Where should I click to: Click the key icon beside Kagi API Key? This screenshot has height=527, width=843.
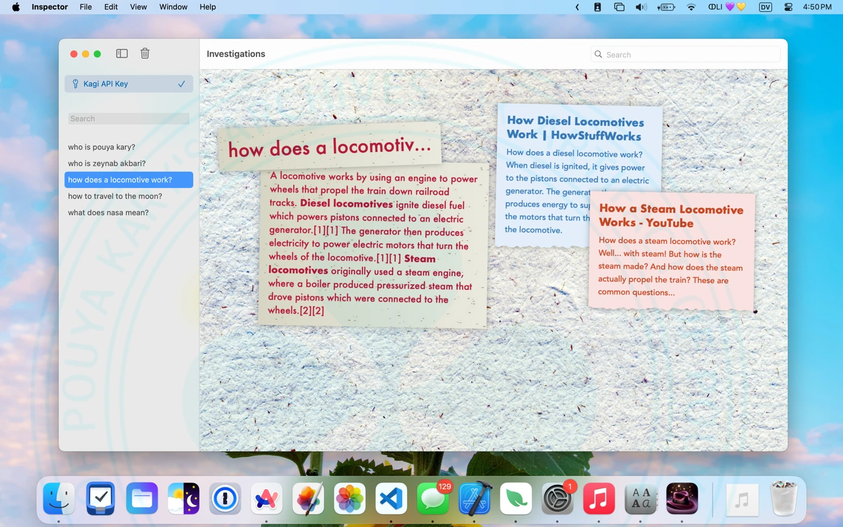pos(75,84)
